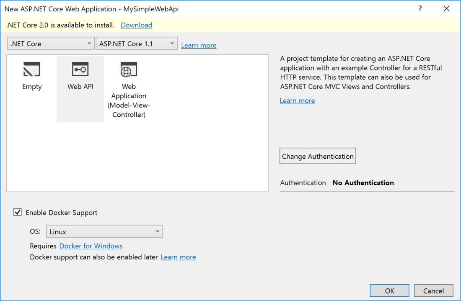Image resolution: width=461 pixels, height=301 pixels.
Task: Click the Cancel button
Action: (x=433, y=291)
